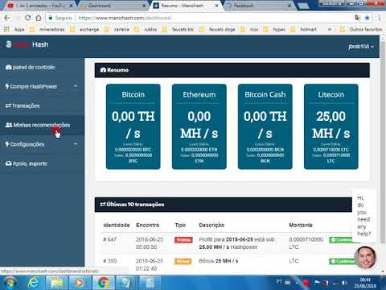Open the faucets btc bookmark folder
Image resolution: width=386 pixels, height=290 pixels.
[179, 29]
